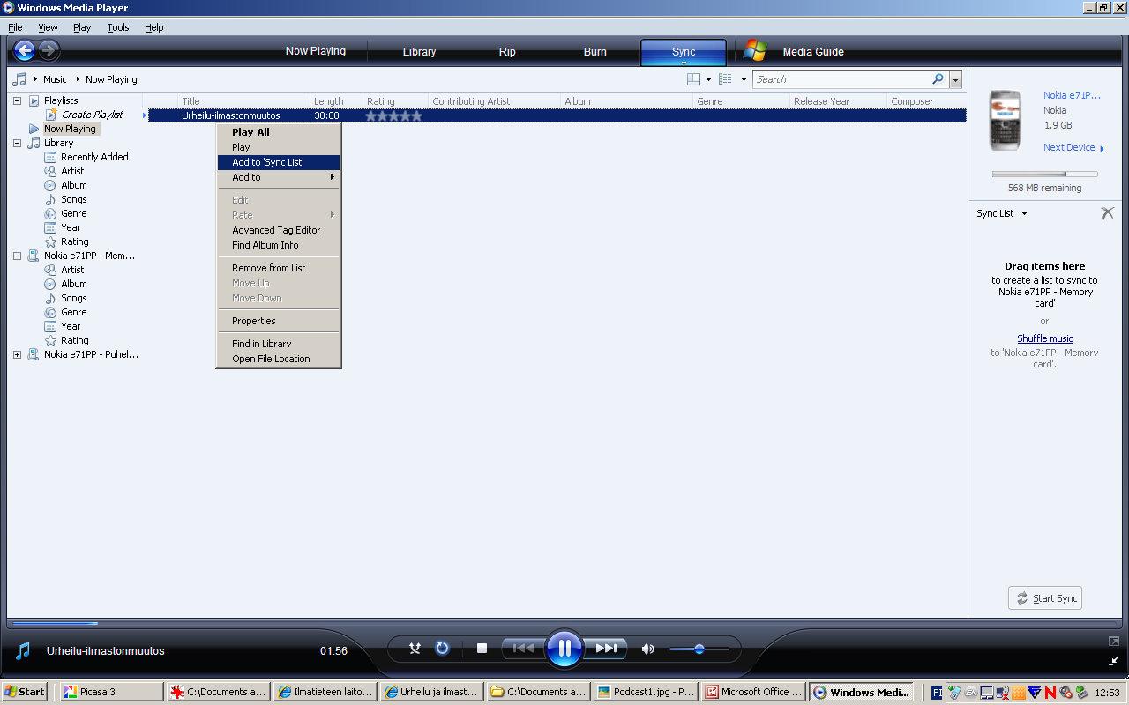Image resolution: width=1129 pixels, height=705 pixels.
Task: Open the search options dropdown arrow
Action: (955, 79)
